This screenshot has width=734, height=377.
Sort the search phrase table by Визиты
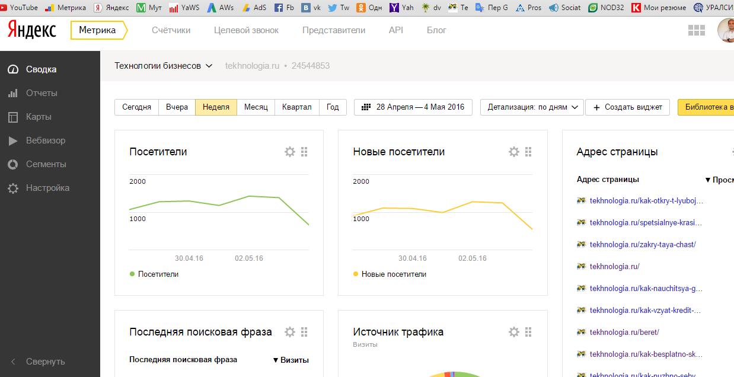(x=291, y=360)
